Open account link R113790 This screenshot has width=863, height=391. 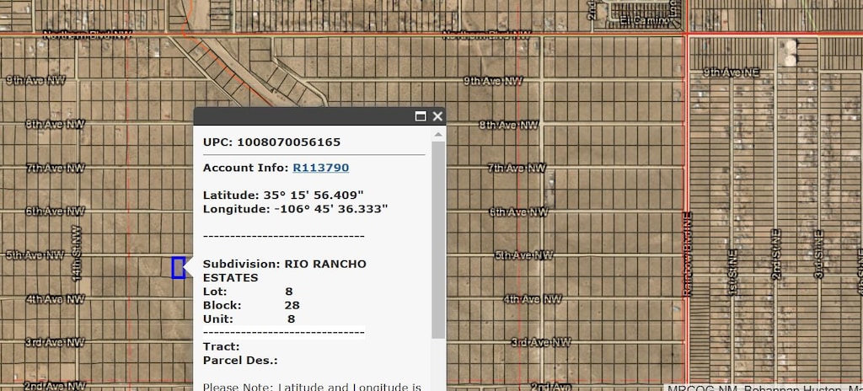point(321,168)
